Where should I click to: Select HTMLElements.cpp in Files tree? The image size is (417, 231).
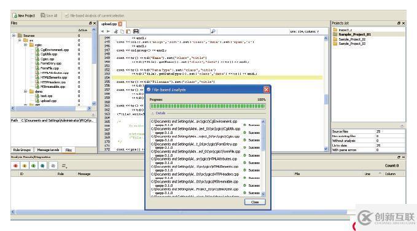[53, 77]
